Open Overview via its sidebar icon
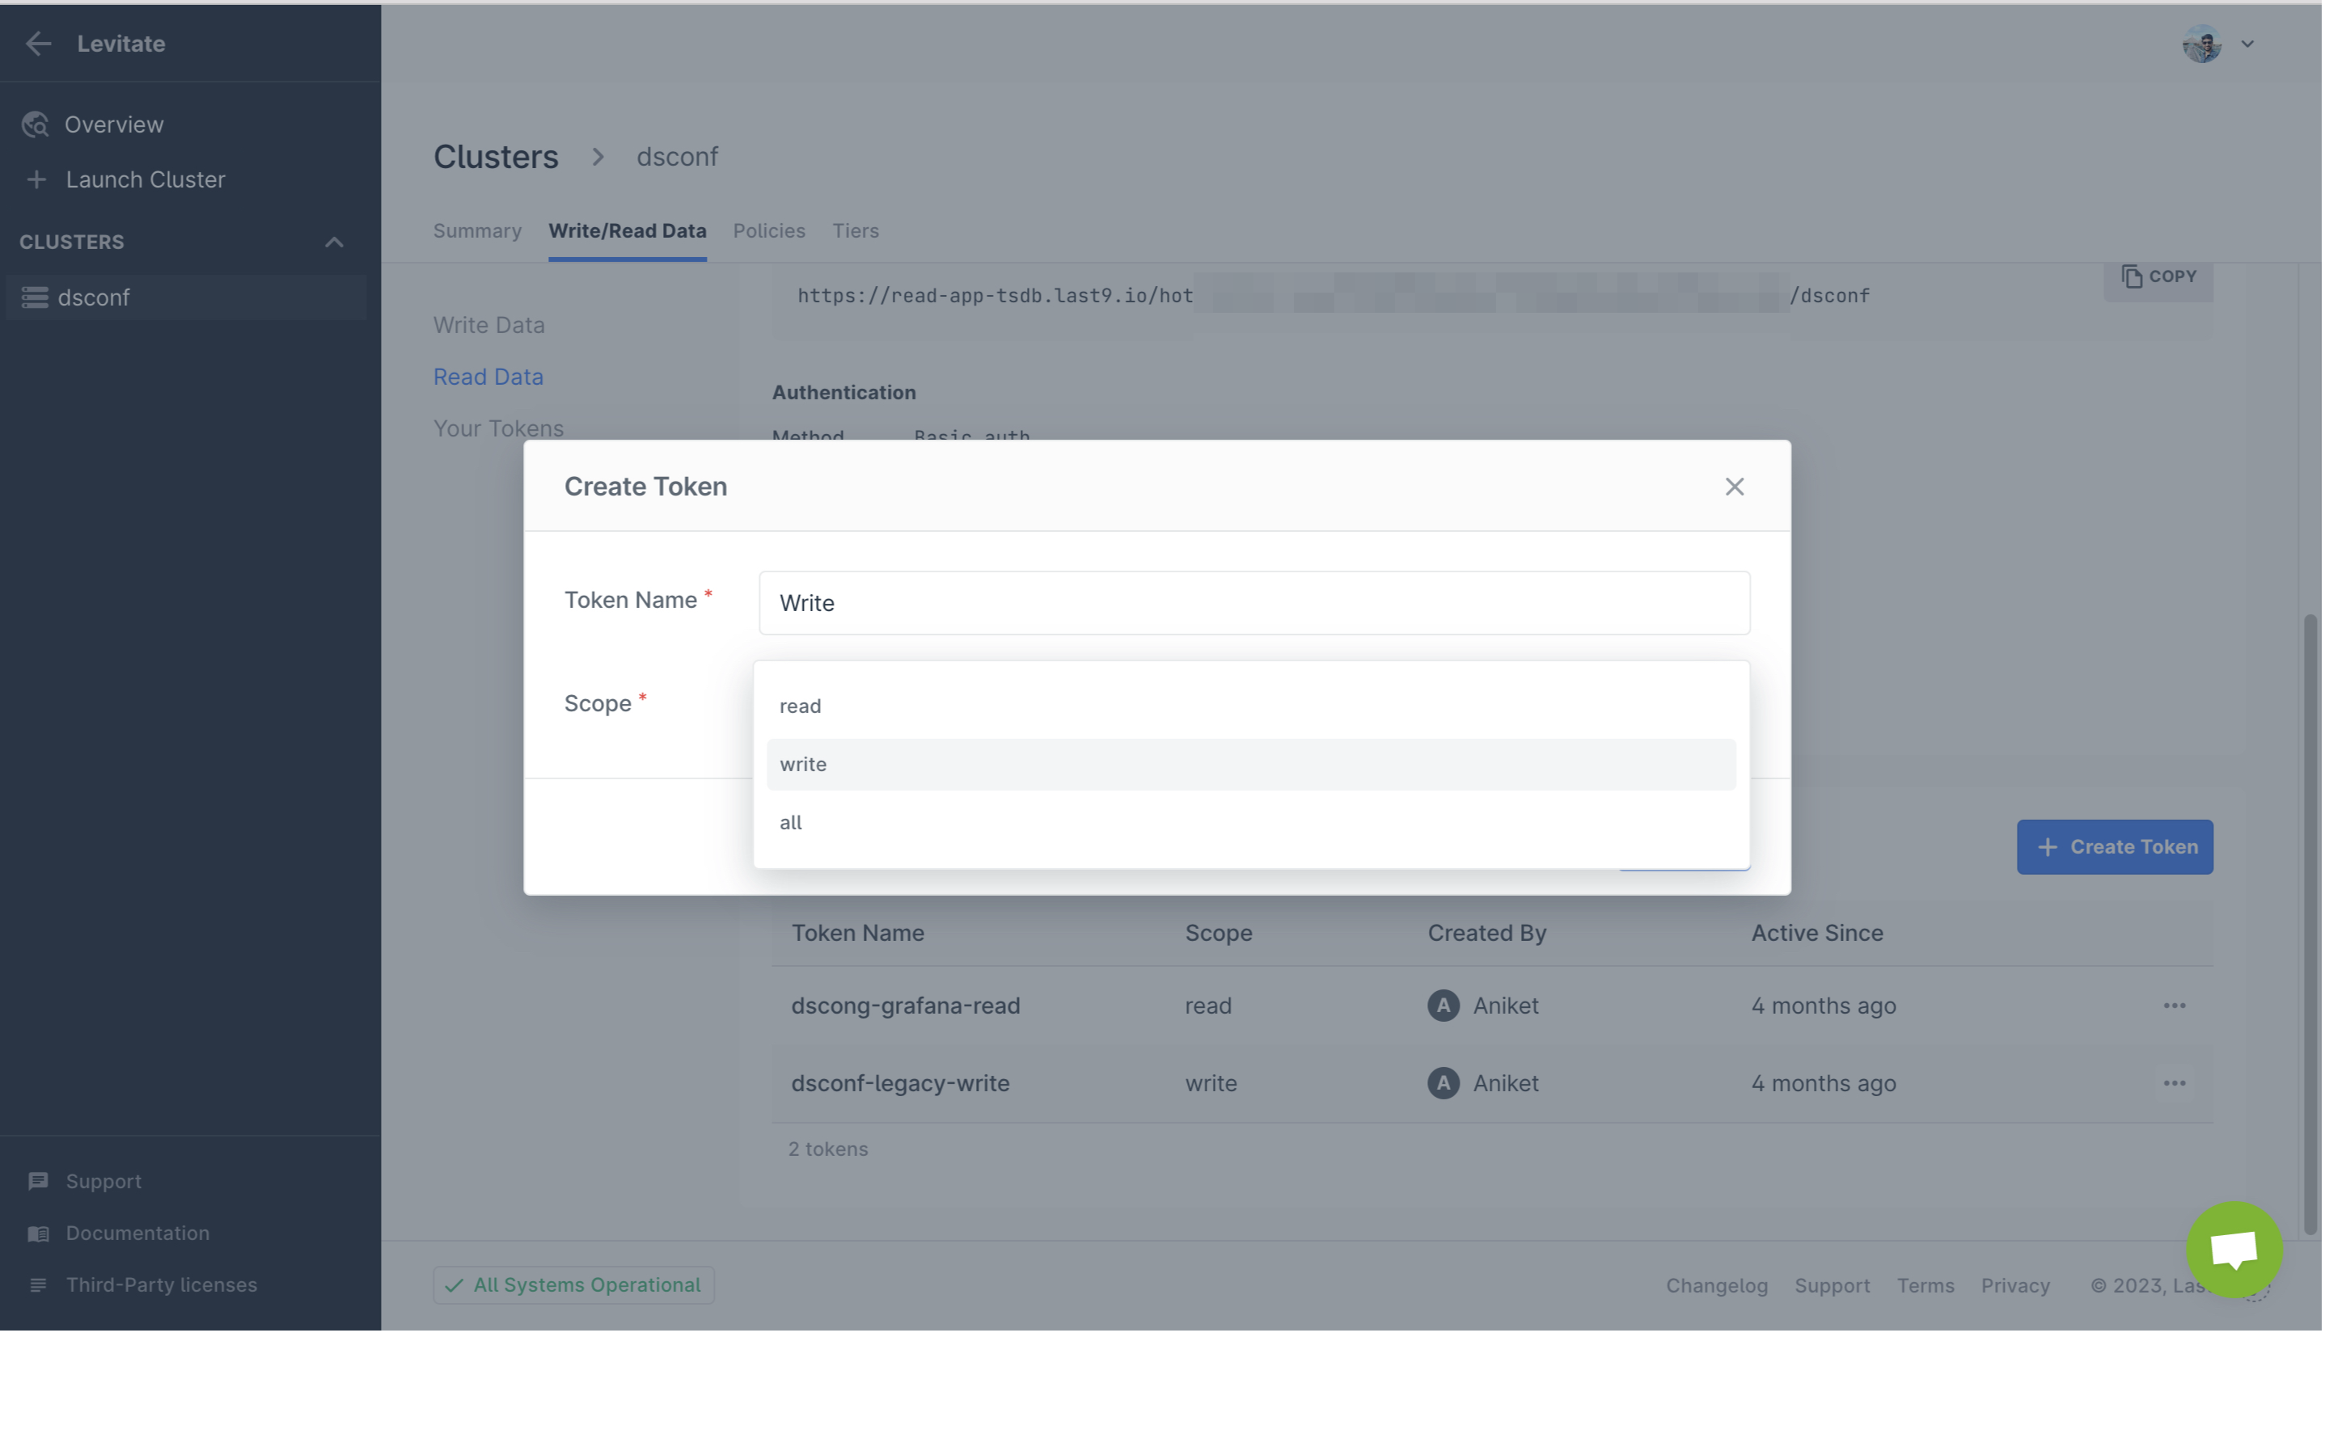Screen dimensions: 2329x1455 point(36,125)
